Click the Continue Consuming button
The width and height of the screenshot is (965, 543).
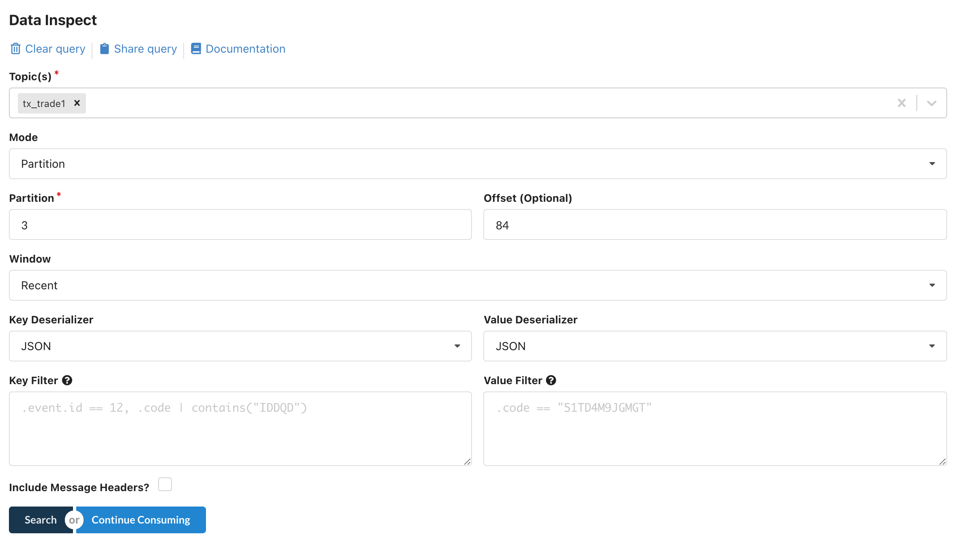point(141,520)
